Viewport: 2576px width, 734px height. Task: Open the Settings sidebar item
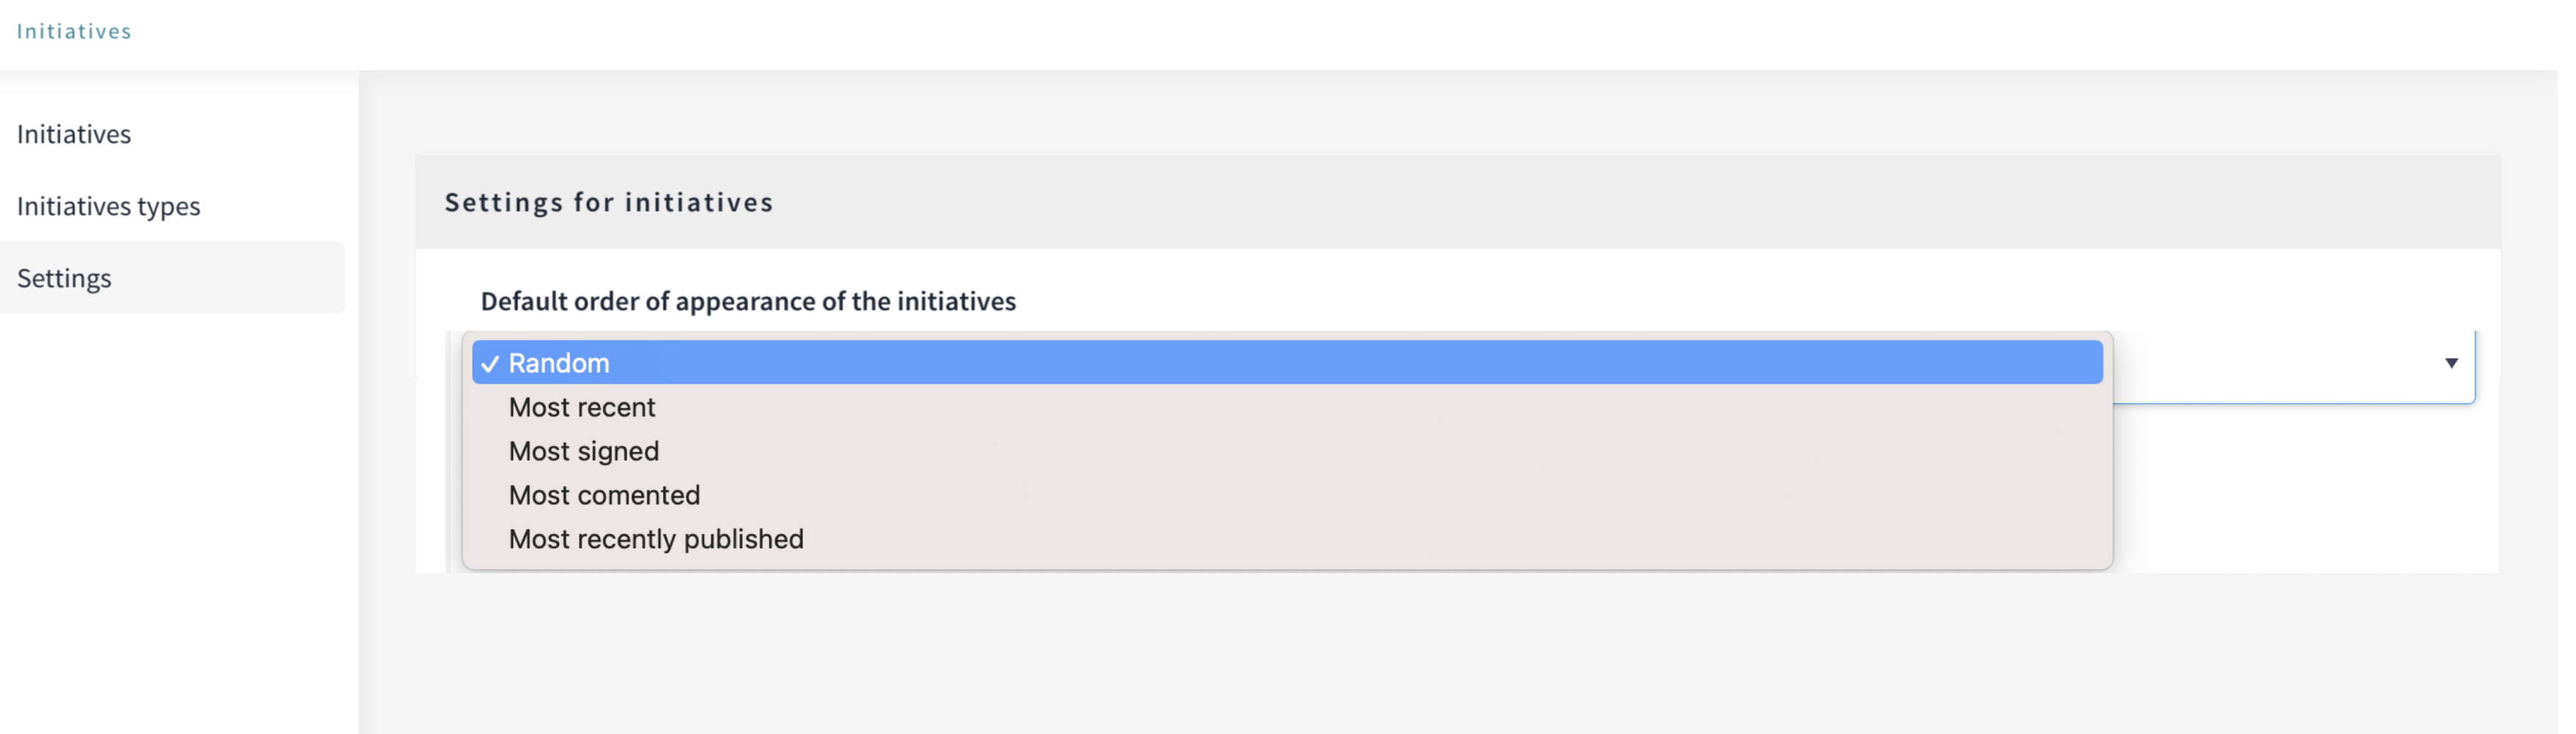coord(65,278)
